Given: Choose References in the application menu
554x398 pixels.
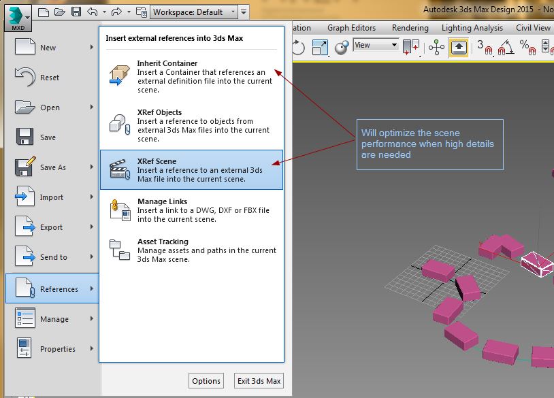Looking at the screenshot, I should click(x=52, y=288).
